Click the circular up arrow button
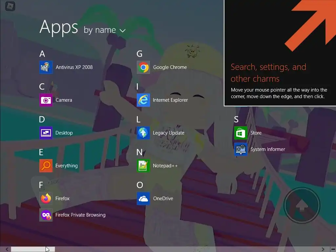Viewport: 336px width, 252px height. [302, 205]
